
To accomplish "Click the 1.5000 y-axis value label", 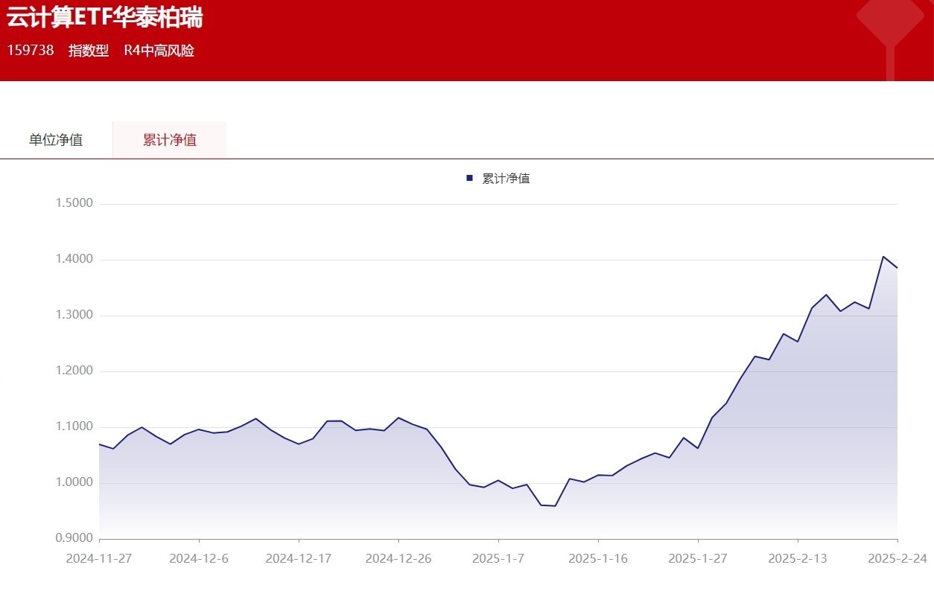I will point(74,202).
